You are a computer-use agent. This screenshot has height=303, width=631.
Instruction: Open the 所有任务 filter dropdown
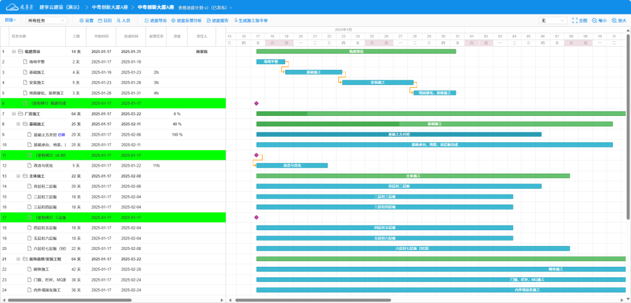tap(47, 20)
